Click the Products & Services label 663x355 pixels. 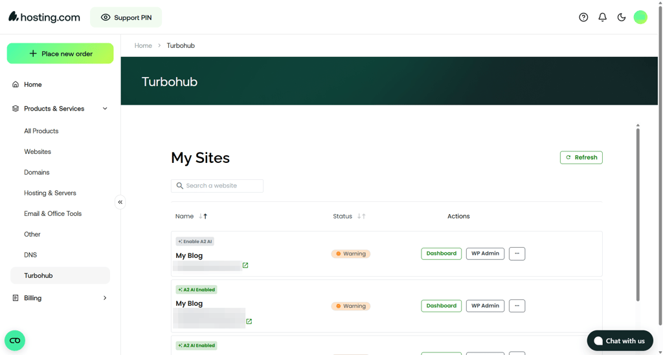[54, 109]
